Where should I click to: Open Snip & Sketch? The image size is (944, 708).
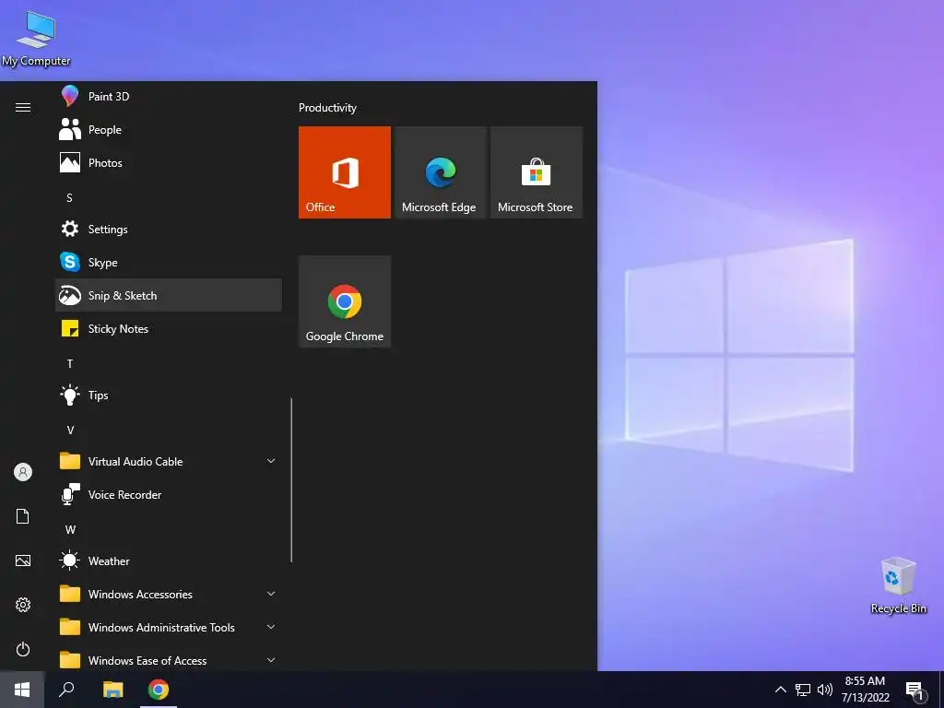point(168,295)
